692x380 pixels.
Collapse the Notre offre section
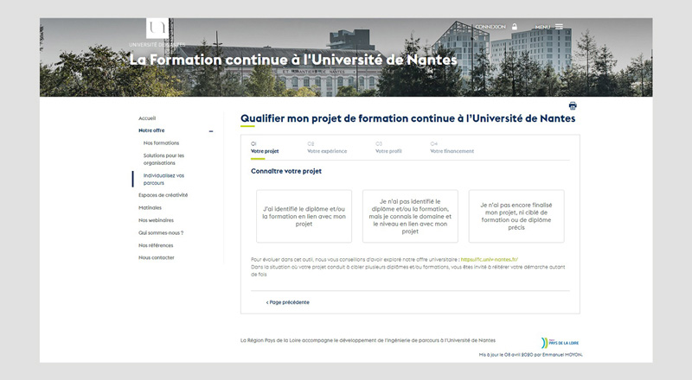211,131
